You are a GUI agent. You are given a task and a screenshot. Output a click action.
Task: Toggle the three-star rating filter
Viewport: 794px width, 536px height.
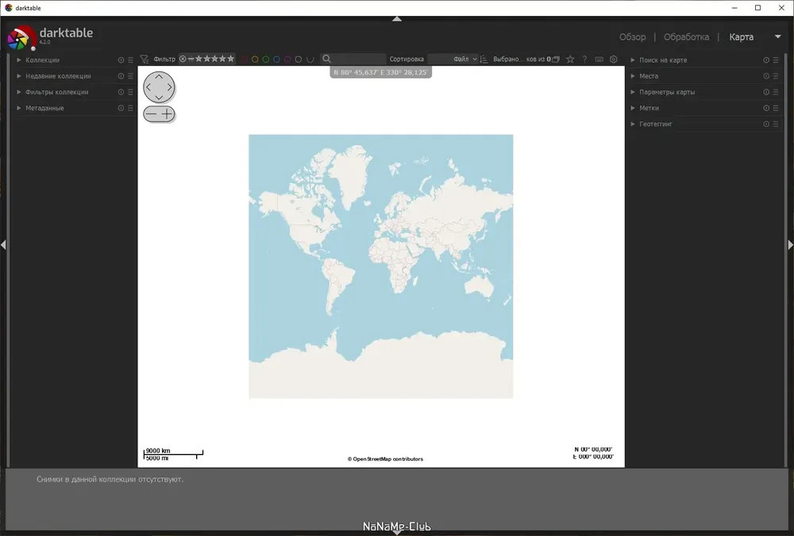click(214, 59)
